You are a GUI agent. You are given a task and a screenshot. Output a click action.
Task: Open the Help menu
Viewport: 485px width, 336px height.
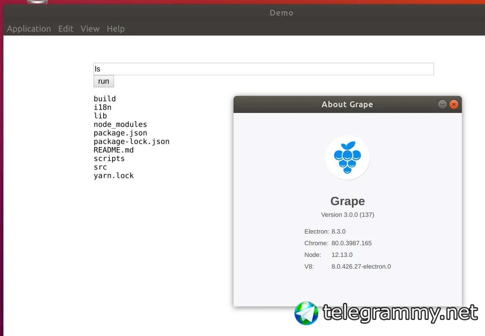(116, 29)
